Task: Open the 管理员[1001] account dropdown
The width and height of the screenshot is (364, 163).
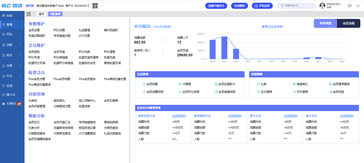Action: coord(334,4)
